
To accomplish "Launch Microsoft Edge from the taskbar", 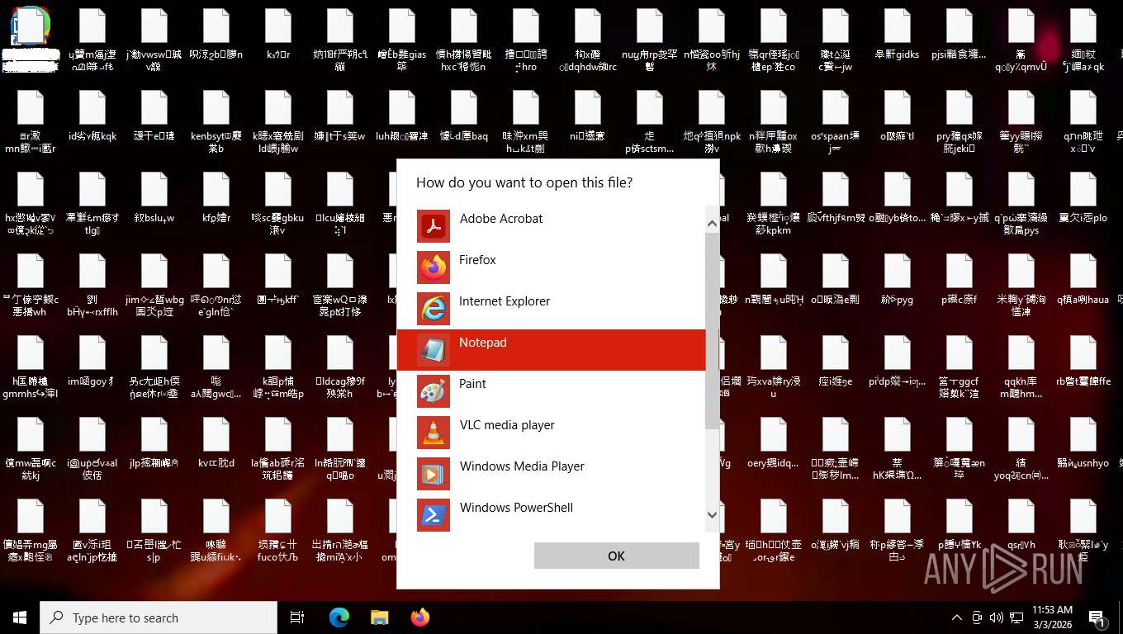I will point(339,617).
